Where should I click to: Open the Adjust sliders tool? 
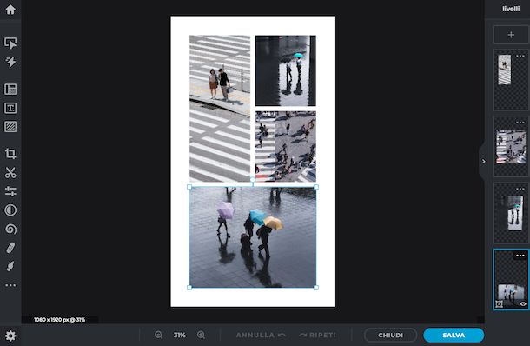[10, 191]
